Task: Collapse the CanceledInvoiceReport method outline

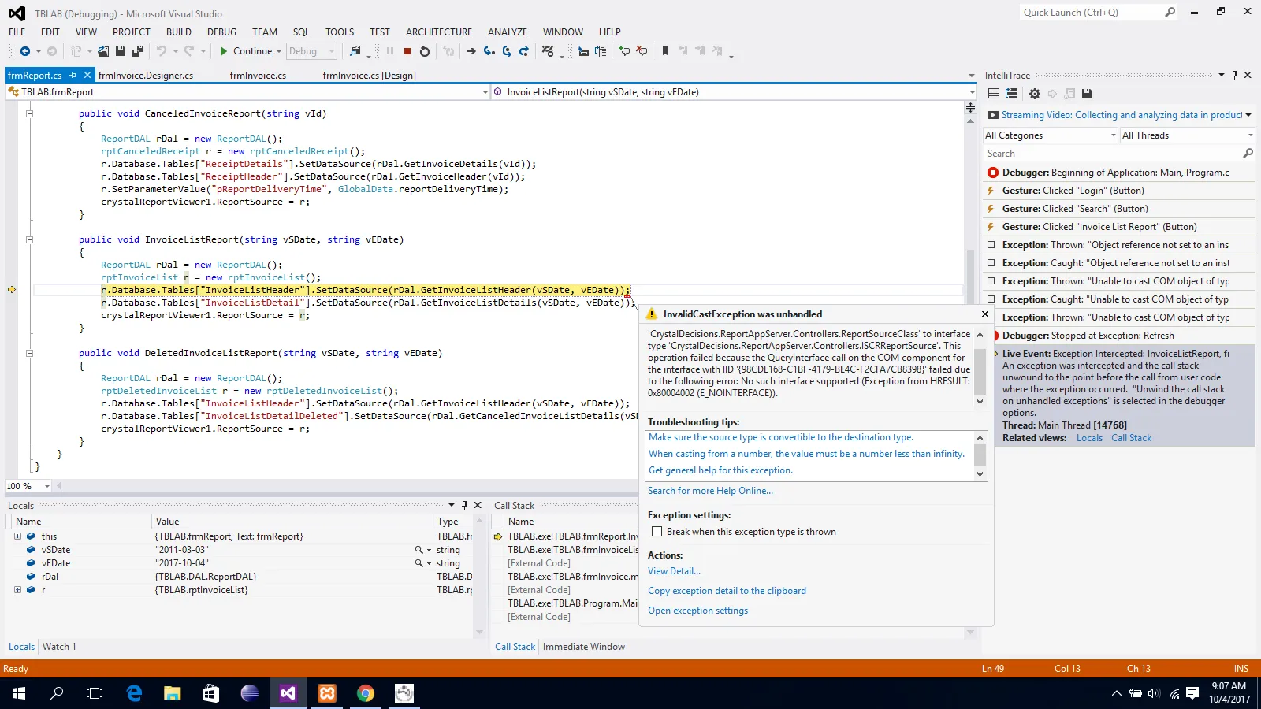Action: click(29, 113)
